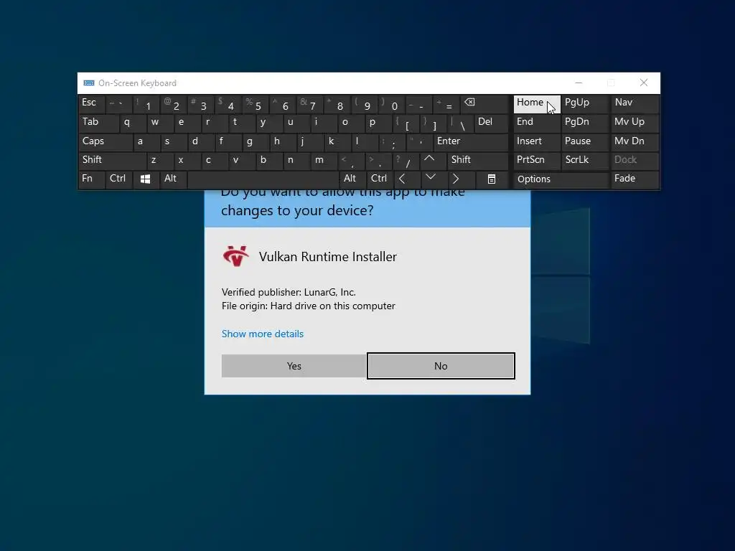This screenshot has height=551, width=735.
Task: Click the spacebar key
Action: click(x=263, y=179)
